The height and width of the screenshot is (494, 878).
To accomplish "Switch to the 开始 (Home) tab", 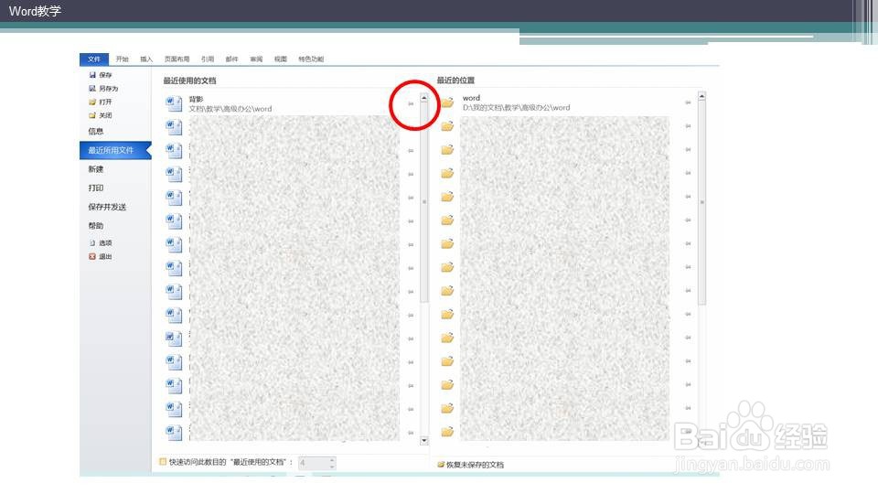I will point(122,59).
